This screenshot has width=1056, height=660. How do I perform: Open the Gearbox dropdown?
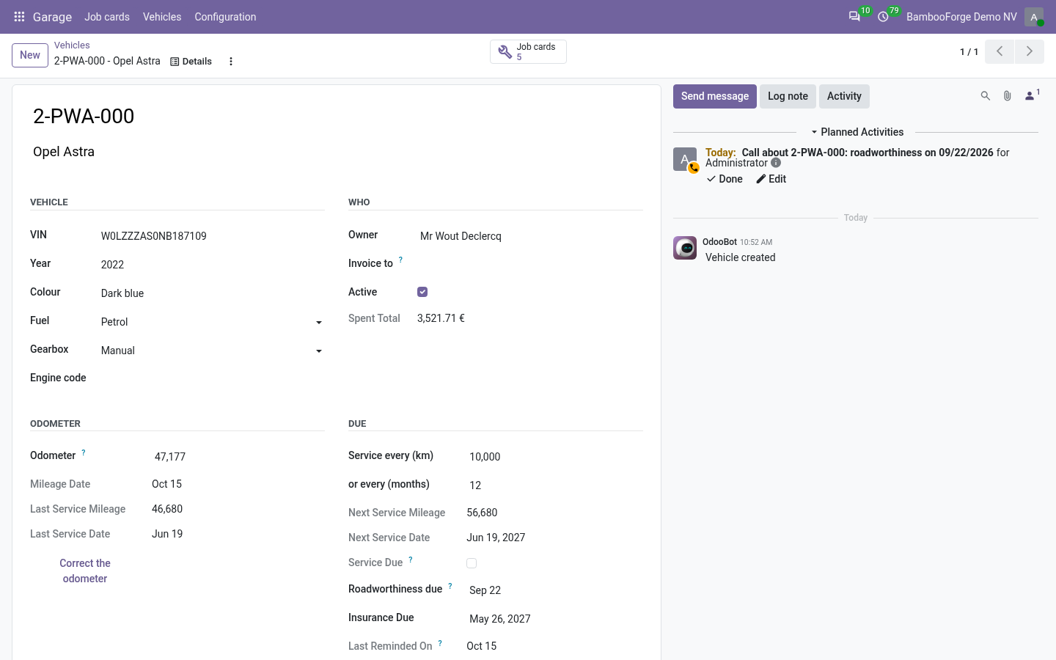(x=211, y=351)
